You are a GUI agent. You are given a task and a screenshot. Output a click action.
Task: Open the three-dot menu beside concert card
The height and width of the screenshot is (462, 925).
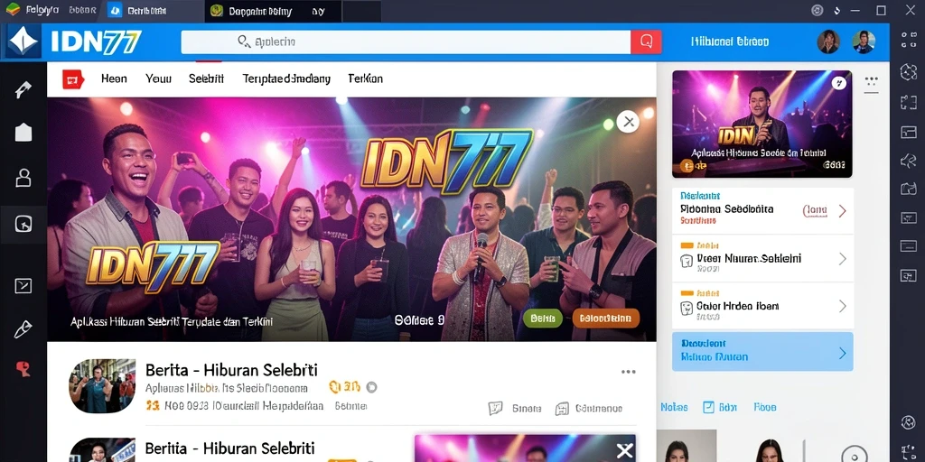pyautogui.click(x=872, y=82)
